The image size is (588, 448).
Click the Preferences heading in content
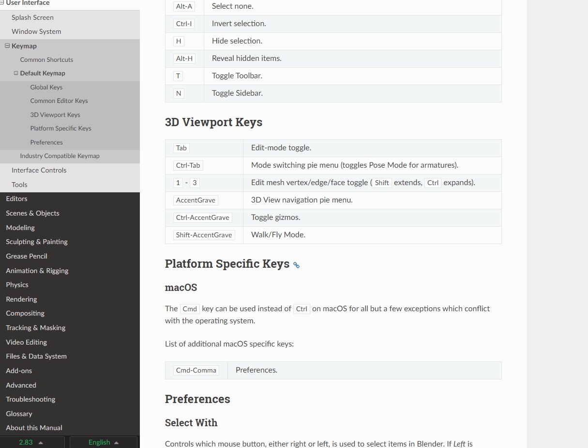click(x=197, y=399)
